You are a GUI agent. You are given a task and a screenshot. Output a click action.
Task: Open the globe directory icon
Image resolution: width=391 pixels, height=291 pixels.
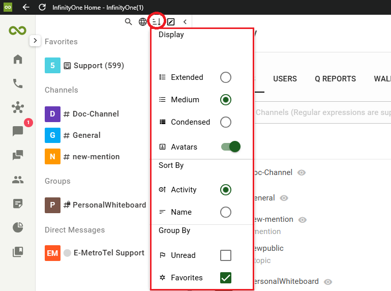(x=143, y=22)
